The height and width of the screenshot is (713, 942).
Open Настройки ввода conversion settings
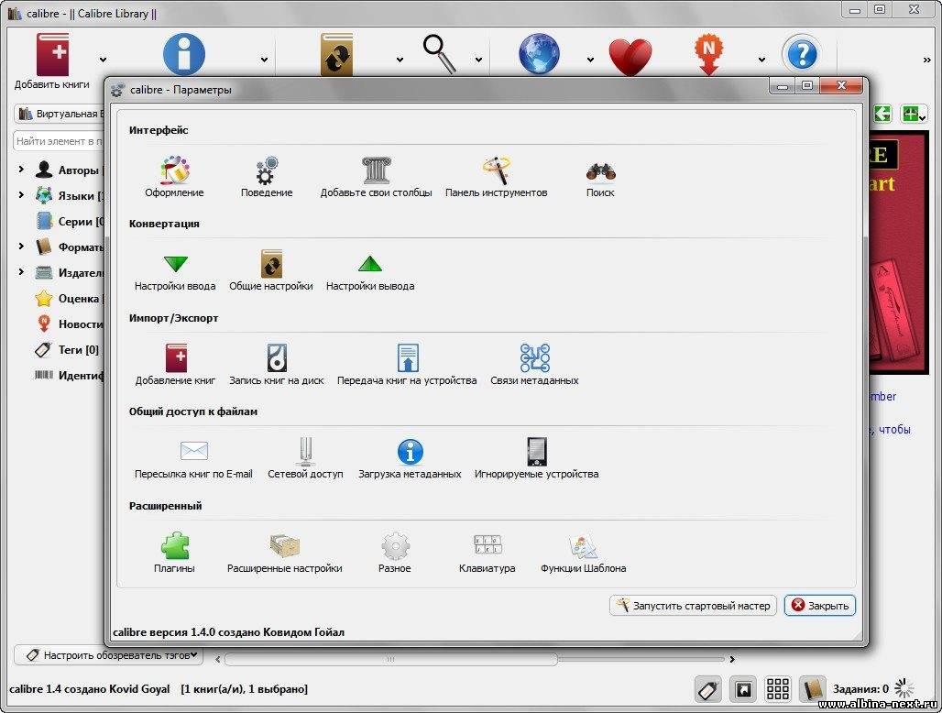pos(175,272)
